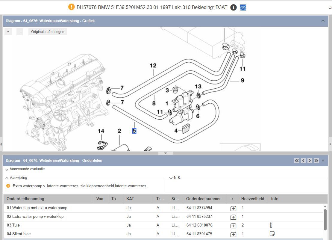332x240 pixels.
Task: Open info icon for 03 Tule row
Action: (271, 225)
